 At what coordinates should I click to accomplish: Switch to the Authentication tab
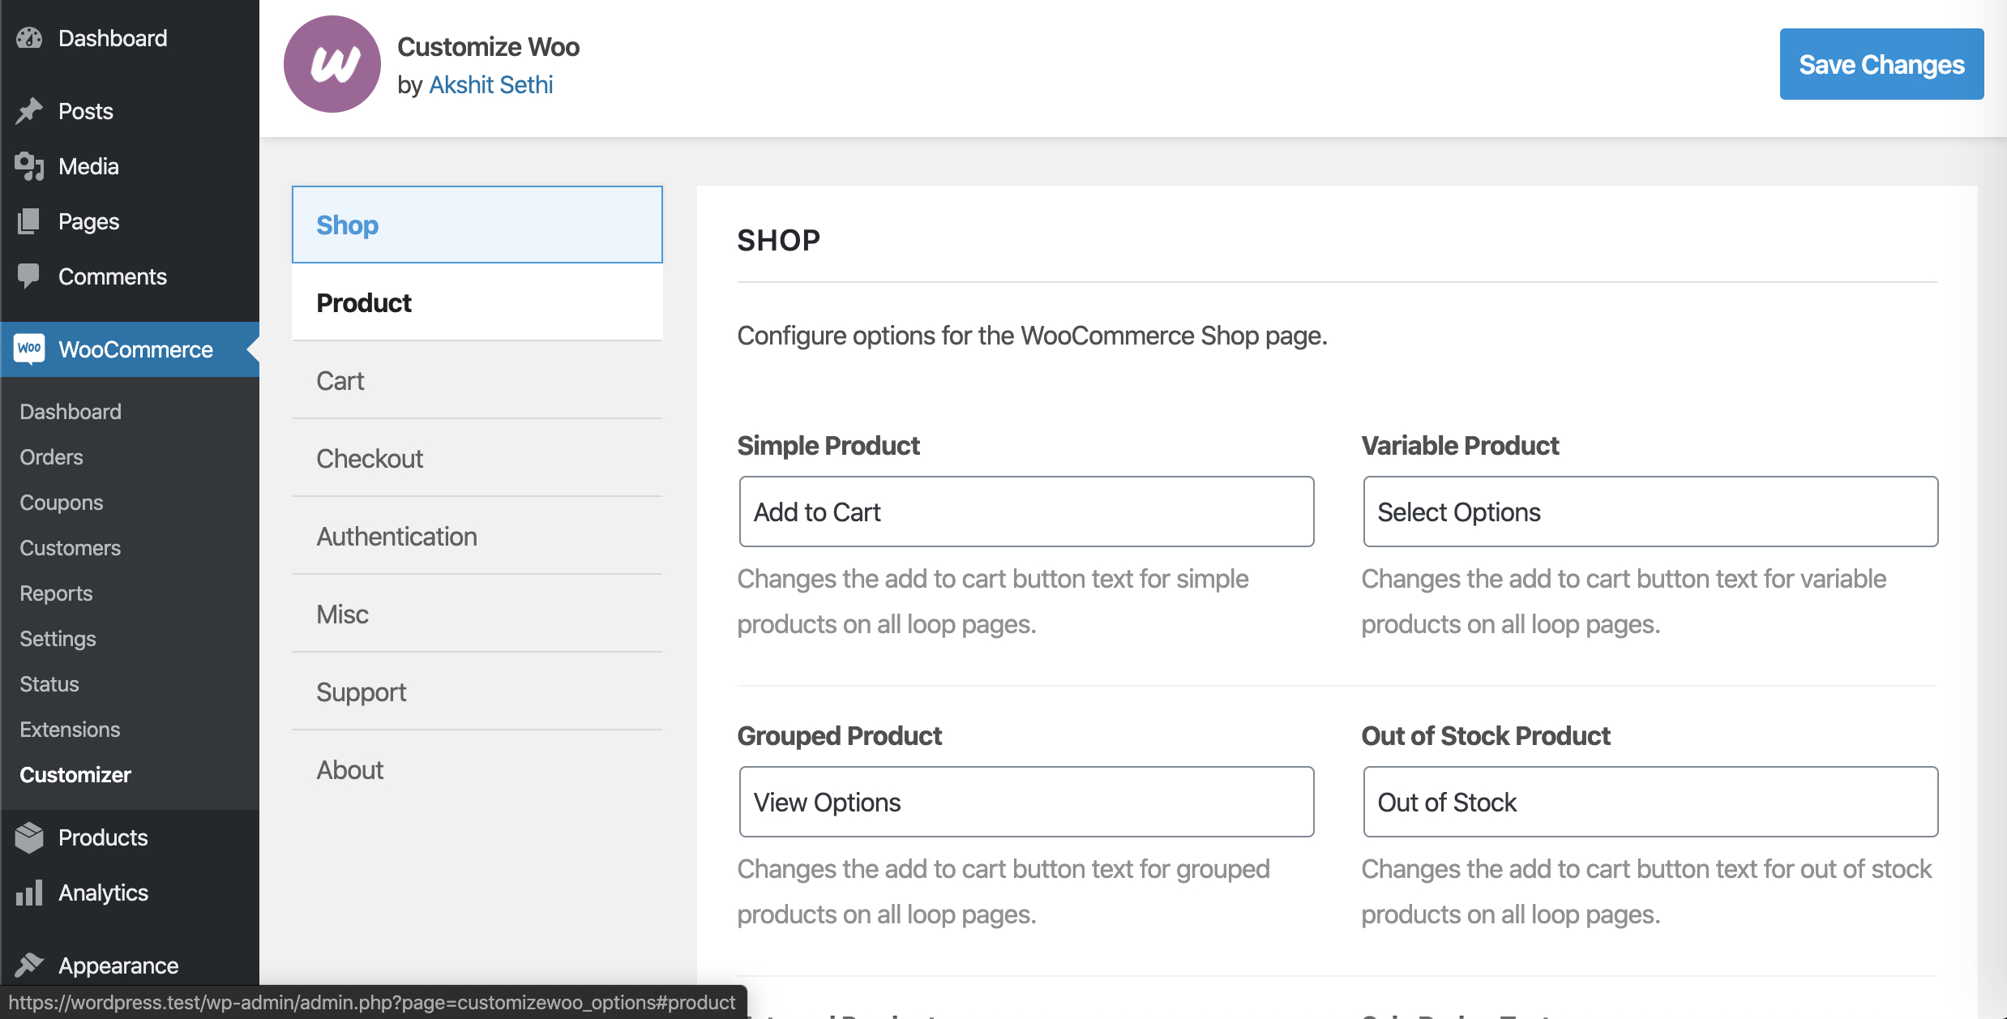coord(477,536)
